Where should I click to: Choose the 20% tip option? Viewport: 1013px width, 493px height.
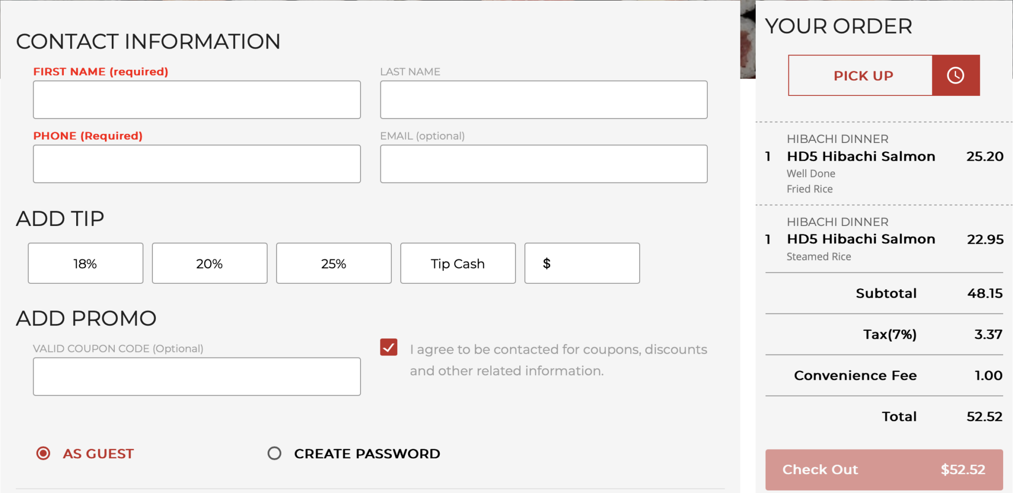click(x=210, y=264)
